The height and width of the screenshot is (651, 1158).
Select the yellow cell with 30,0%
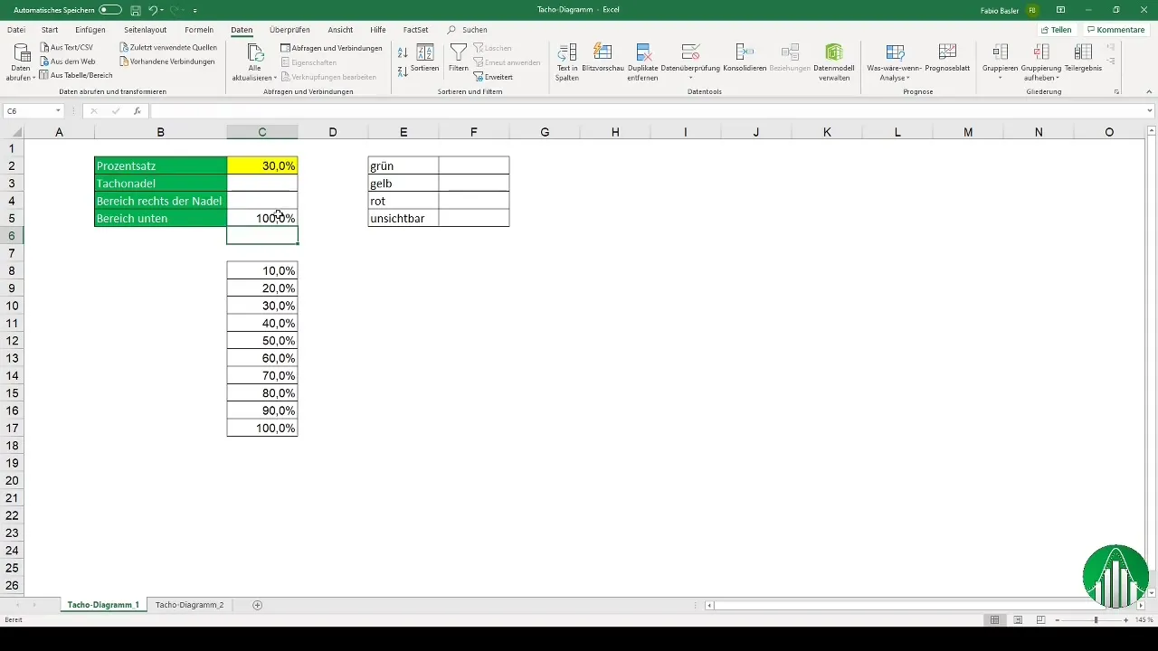(x=262, y=165)
